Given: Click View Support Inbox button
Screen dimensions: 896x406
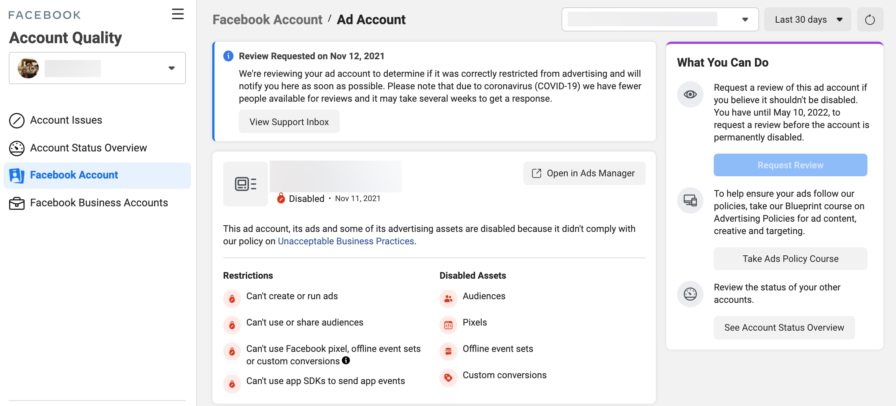Looking at the screenshot, I should point(289,122).
